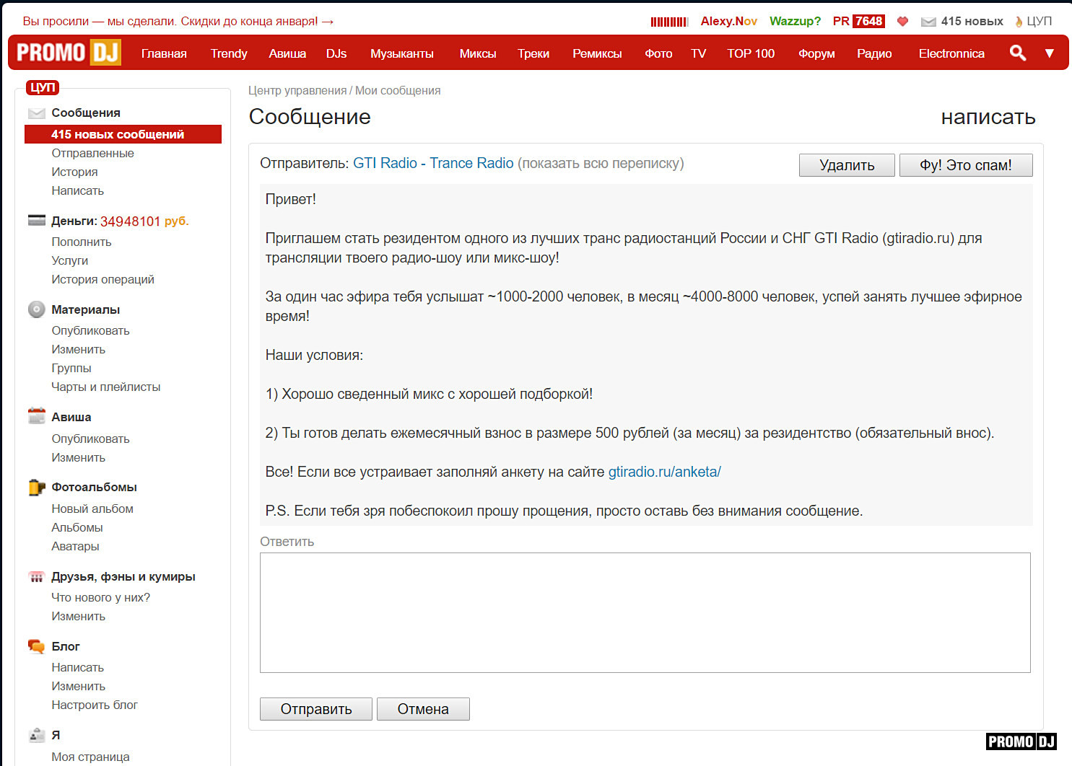Click the PR level bar indicator
The width and height of the screenshot is (1072, 766).
[x=669, y=22]
